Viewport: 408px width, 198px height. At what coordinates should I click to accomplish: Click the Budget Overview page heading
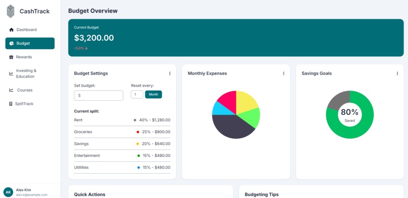point(93,11)
